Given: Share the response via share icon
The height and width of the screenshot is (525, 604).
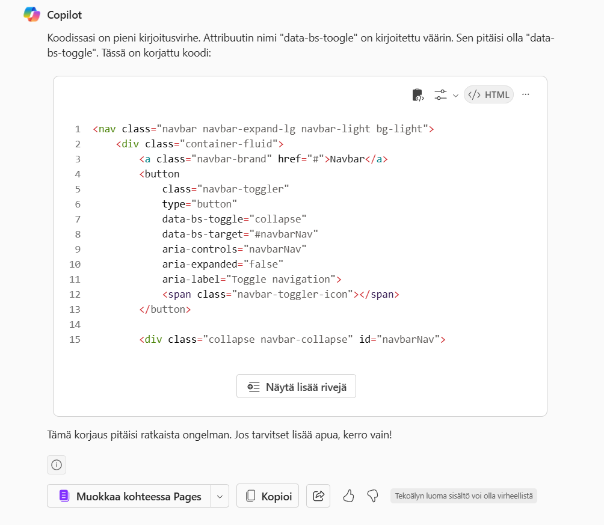Looking at the screenshot, I should pos(318,496).
